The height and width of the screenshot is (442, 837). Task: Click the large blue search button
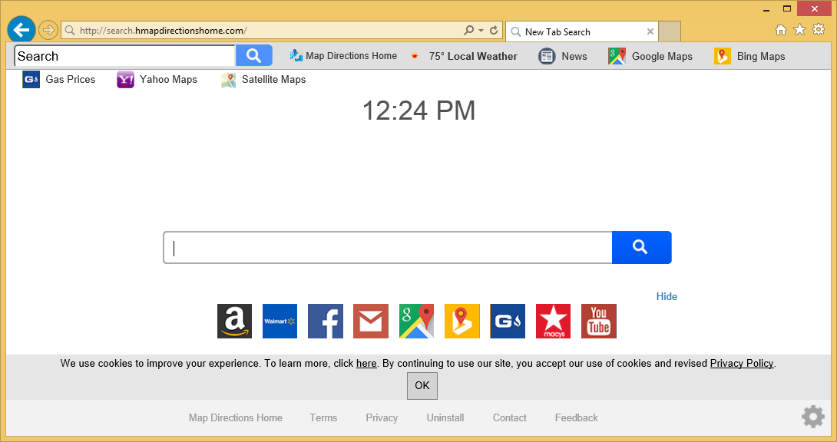(642, 247)
